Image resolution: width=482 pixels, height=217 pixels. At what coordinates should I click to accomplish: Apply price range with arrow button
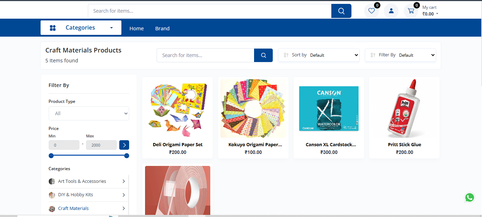click(x=124, y=145)
